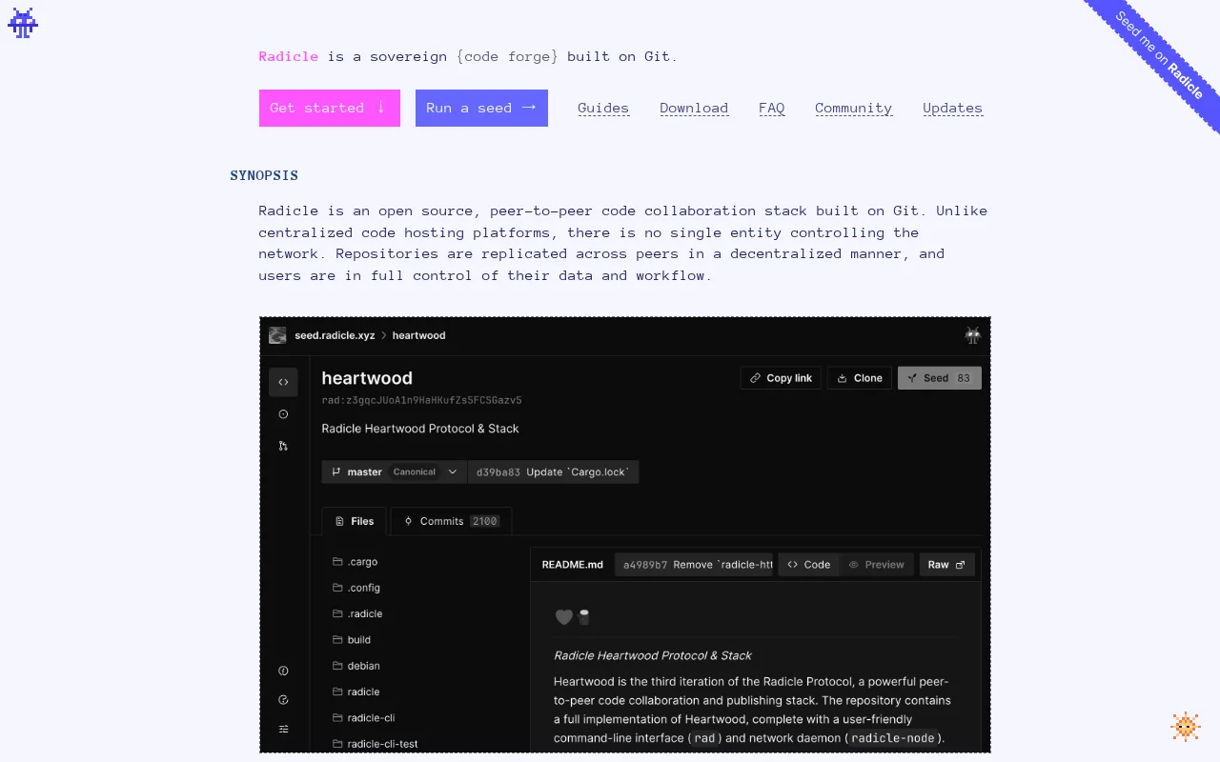Switch to Code view for README.md

point(808,565)
